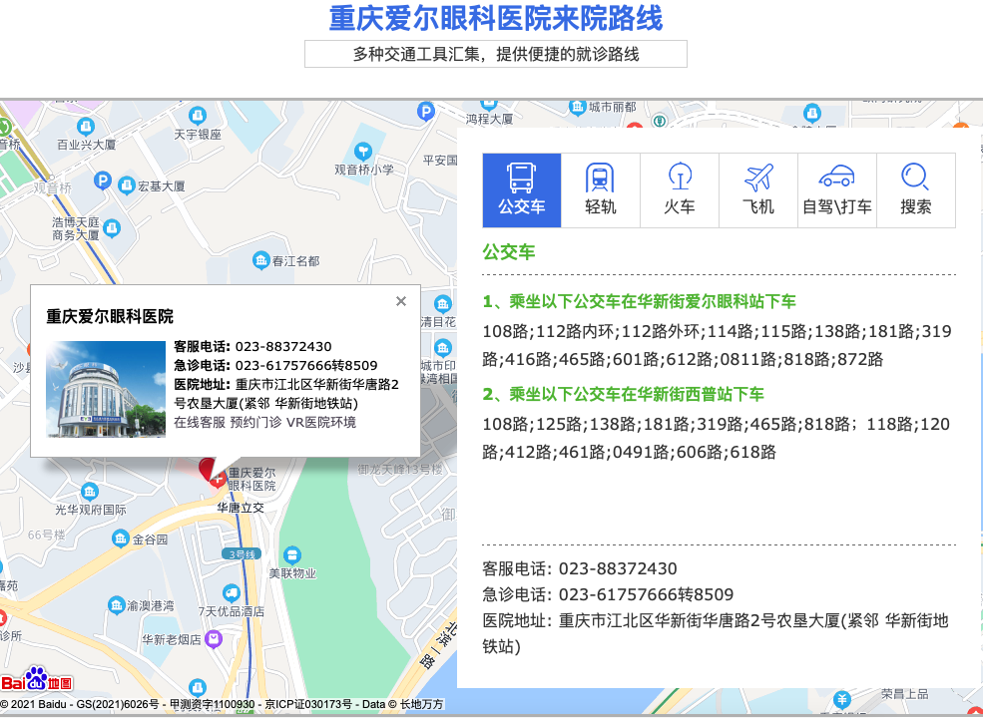Click the hospital building thumbnail photo
This screenshot has width=983, height=718.
(106, 389)
